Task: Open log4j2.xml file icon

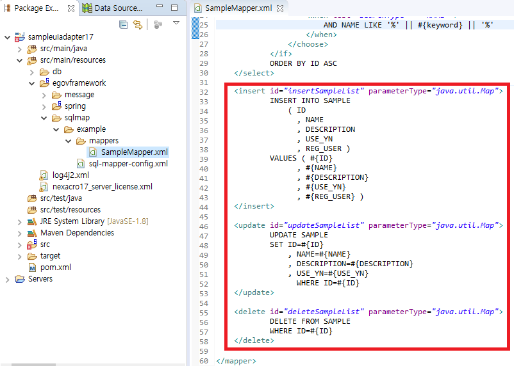Action: [44, 175]
